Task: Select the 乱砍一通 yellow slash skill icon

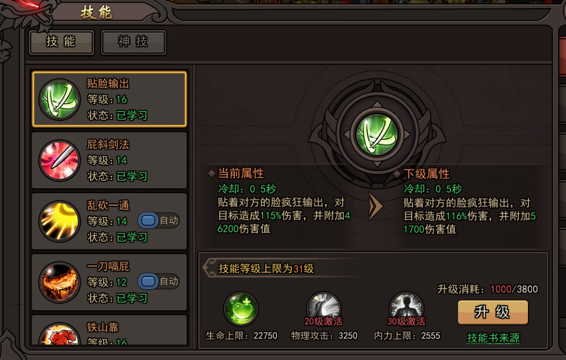Action: click(x=60, y=221)
